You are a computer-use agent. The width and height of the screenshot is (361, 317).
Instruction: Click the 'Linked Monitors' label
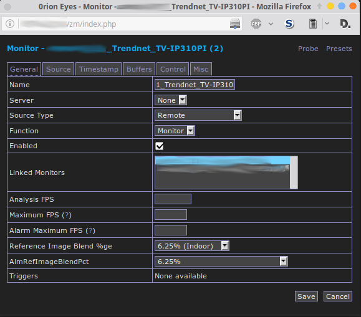tap(37, 173)
